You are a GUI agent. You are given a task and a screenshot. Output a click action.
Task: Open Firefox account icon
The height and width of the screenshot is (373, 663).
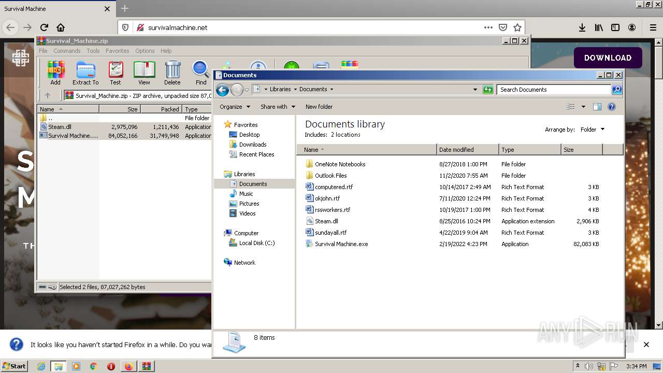coord(632,27)
